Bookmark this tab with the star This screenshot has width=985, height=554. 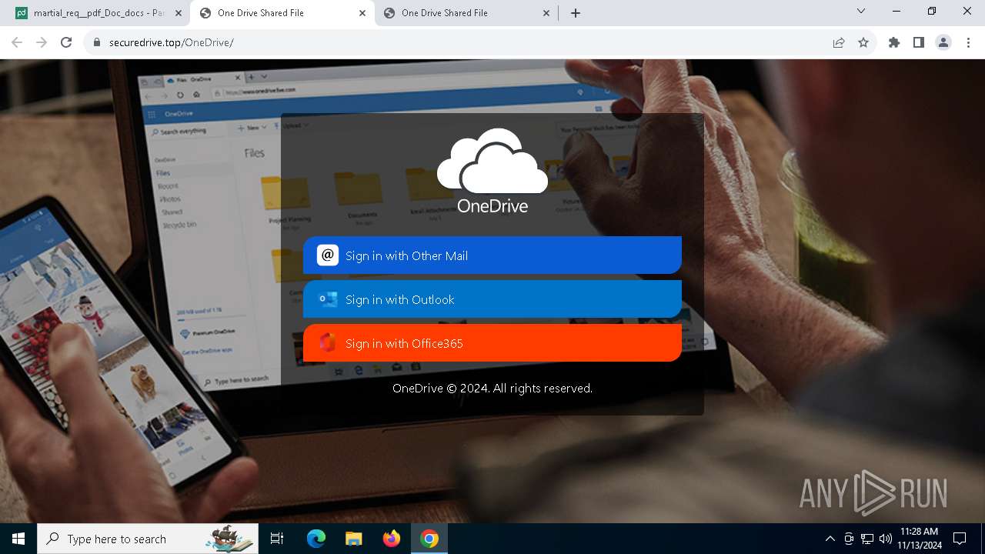[x=863, y=42]
